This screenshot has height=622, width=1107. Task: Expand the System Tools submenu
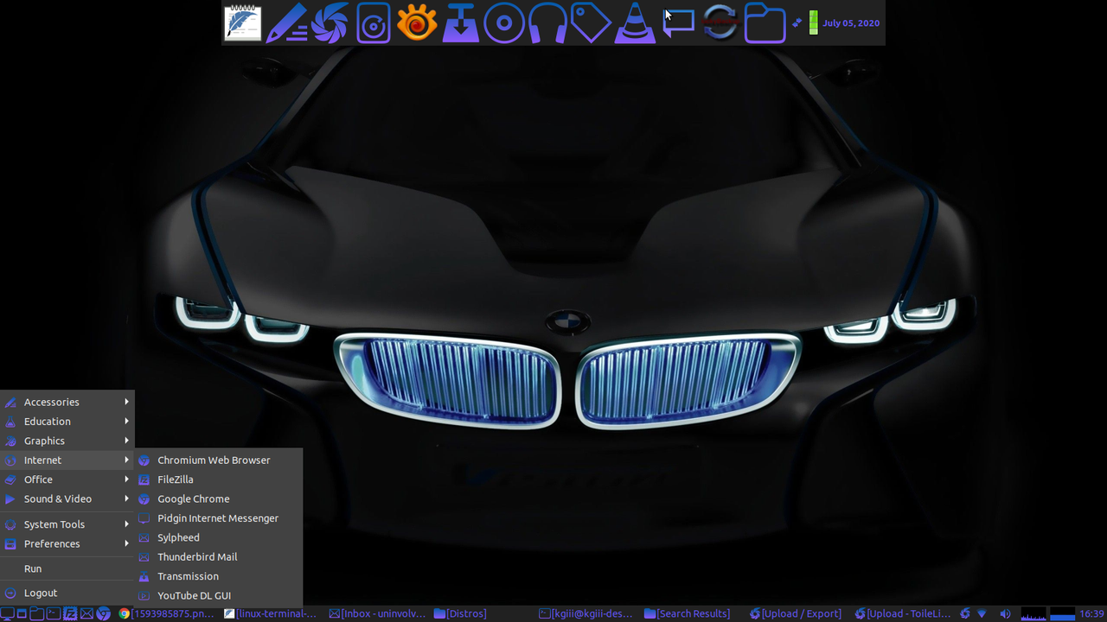tap(67, 524)
